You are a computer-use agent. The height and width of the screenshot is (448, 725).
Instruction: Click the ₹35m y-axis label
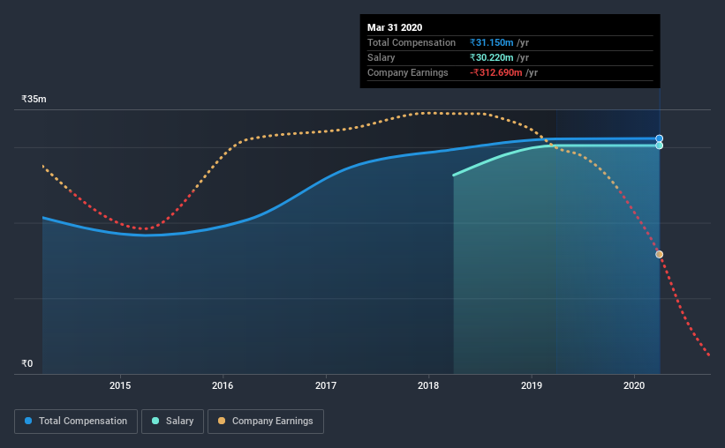pos(34,100)
